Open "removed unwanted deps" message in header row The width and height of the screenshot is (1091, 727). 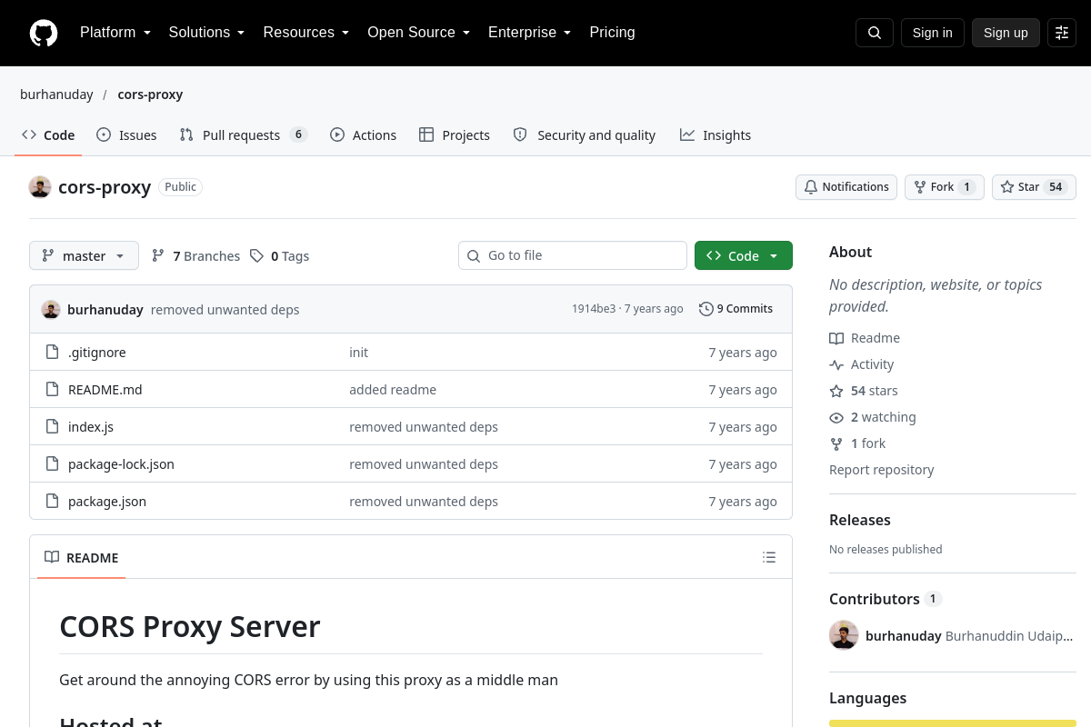tap(225, 309)
